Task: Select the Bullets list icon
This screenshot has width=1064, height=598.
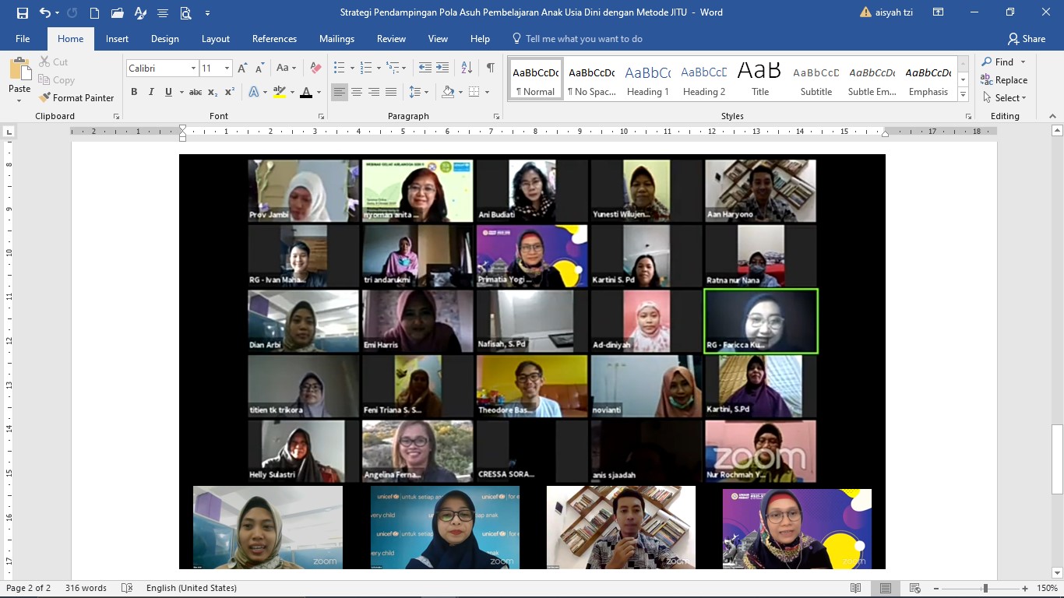Action: point(339,69)
